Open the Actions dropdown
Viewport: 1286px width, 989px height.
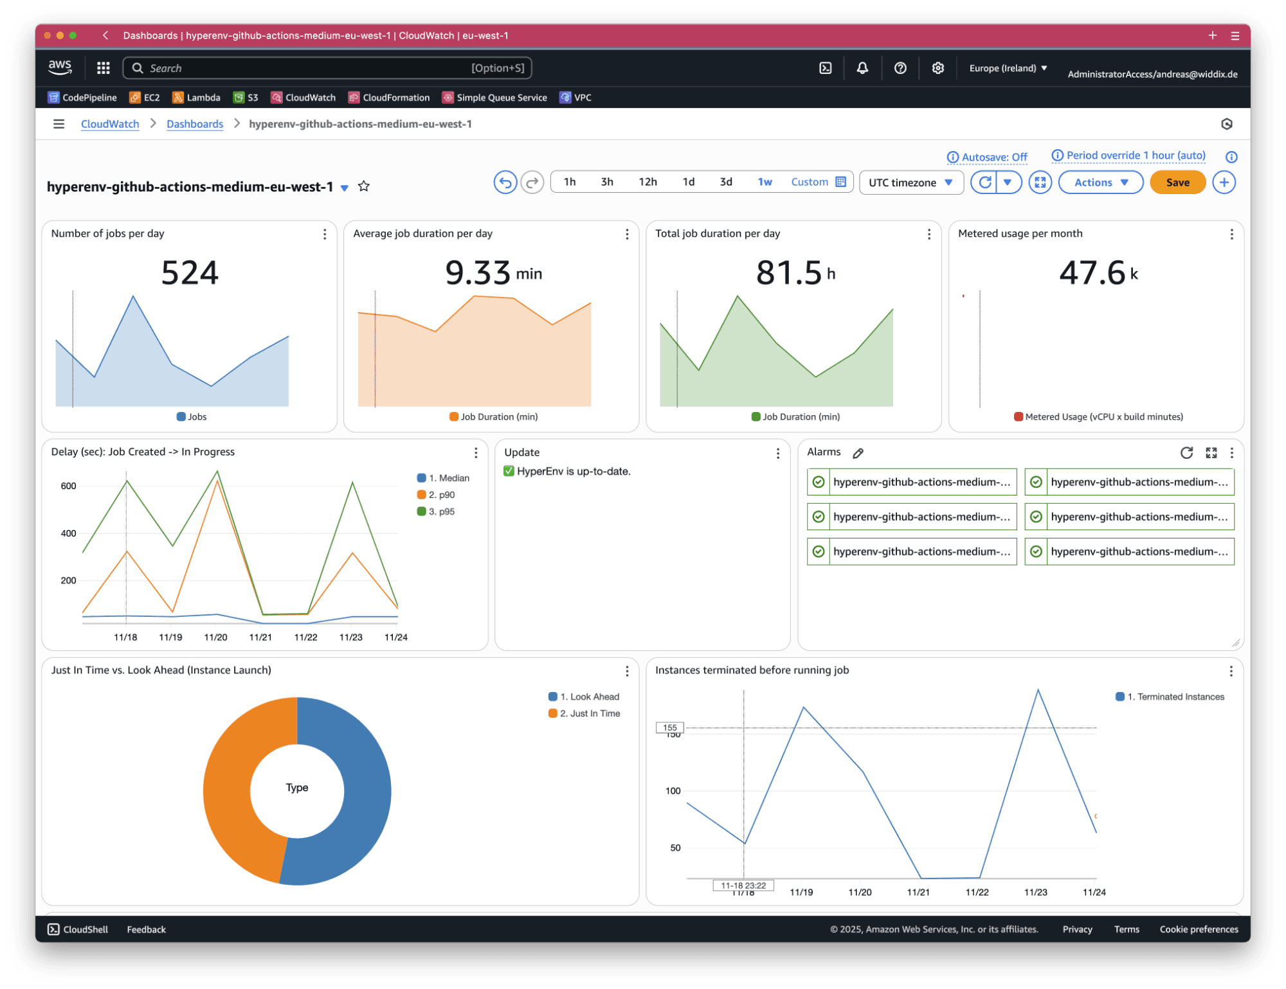[1100, 182]
